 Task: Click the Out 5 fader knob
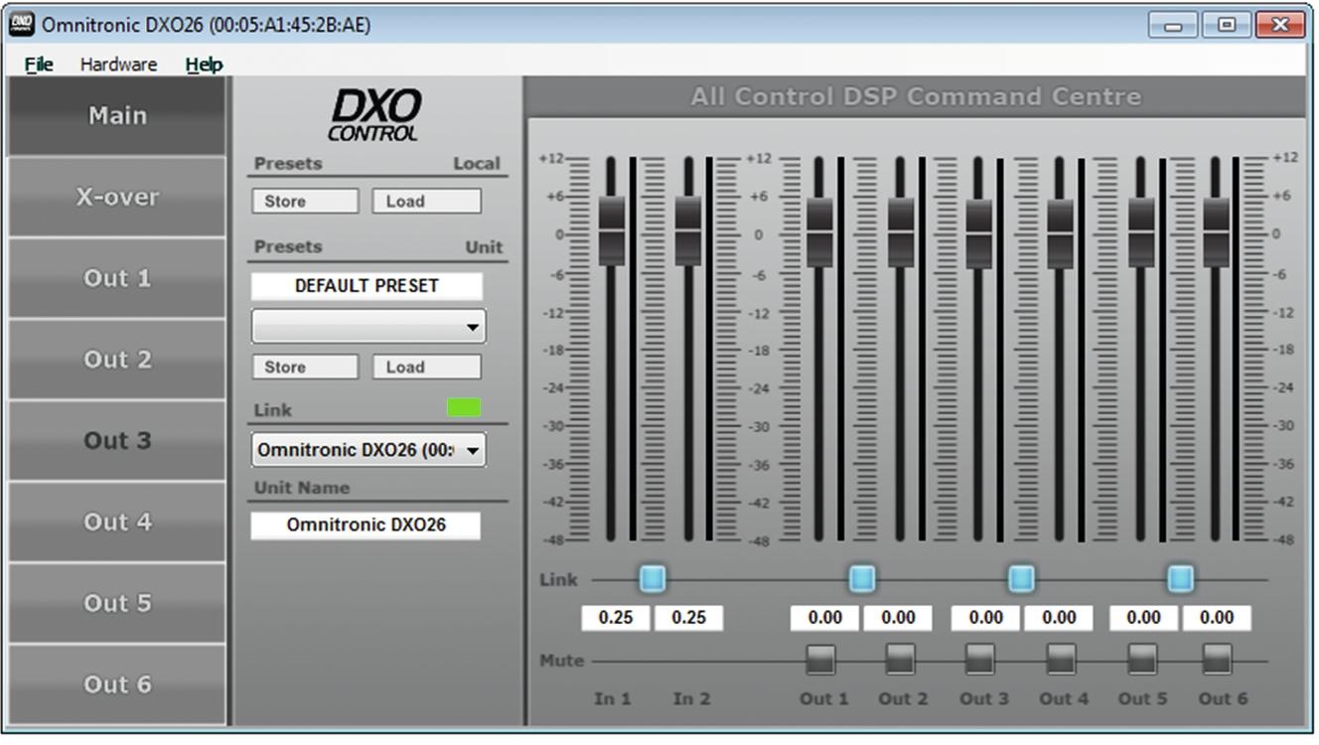coord(1141,232)
